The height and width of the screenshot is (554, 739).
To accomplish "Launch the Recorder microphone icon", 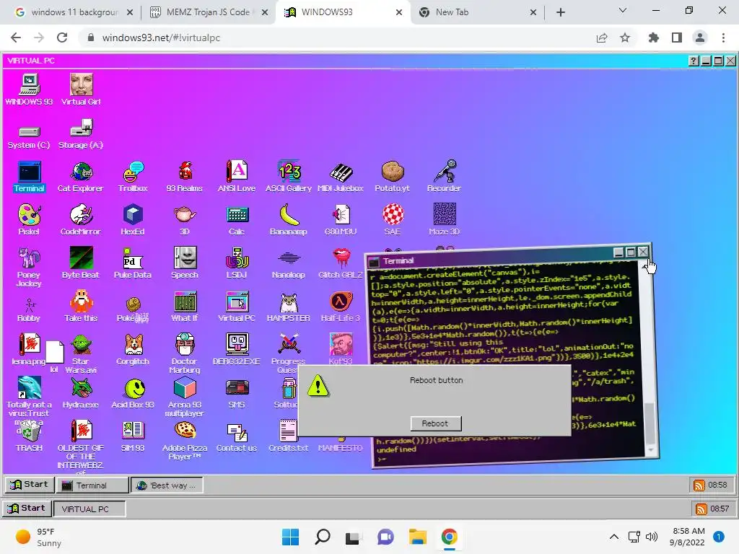I will point(444,177).
